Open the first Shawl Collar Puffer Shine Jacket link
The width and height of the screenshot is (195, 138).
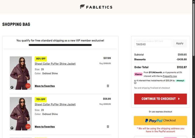55,64
